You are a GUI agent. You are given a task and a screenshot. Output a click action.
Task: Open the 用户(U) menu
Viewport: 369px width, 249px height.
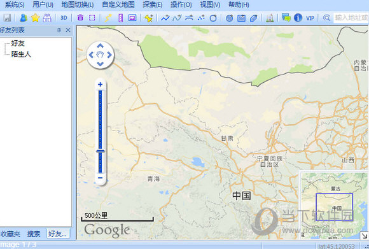coord(43,4)
